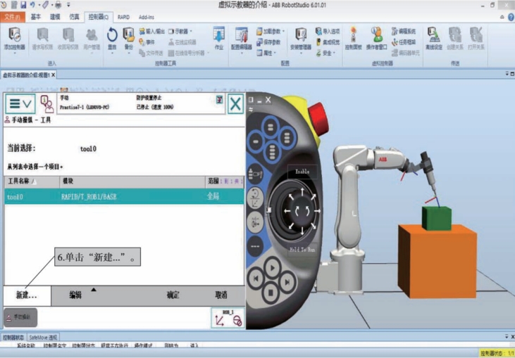Open the Controller Status (控制器状态) bottom tab
This screenshot has height=358, width=515.
(13, 337)
